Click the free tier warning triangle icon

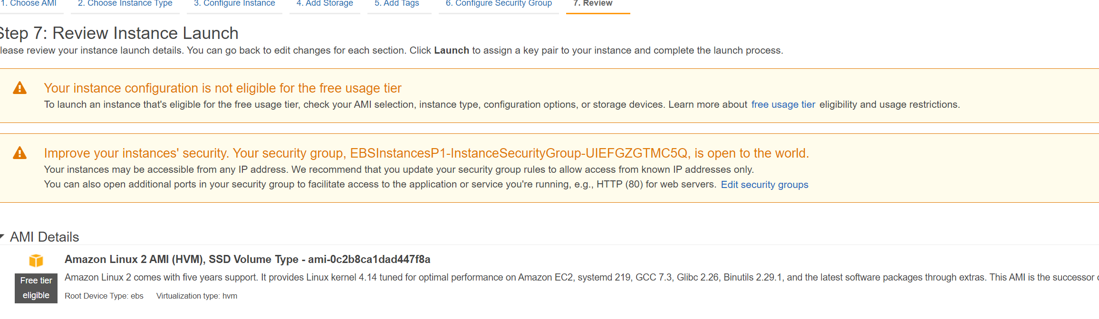tap(19, 88)
